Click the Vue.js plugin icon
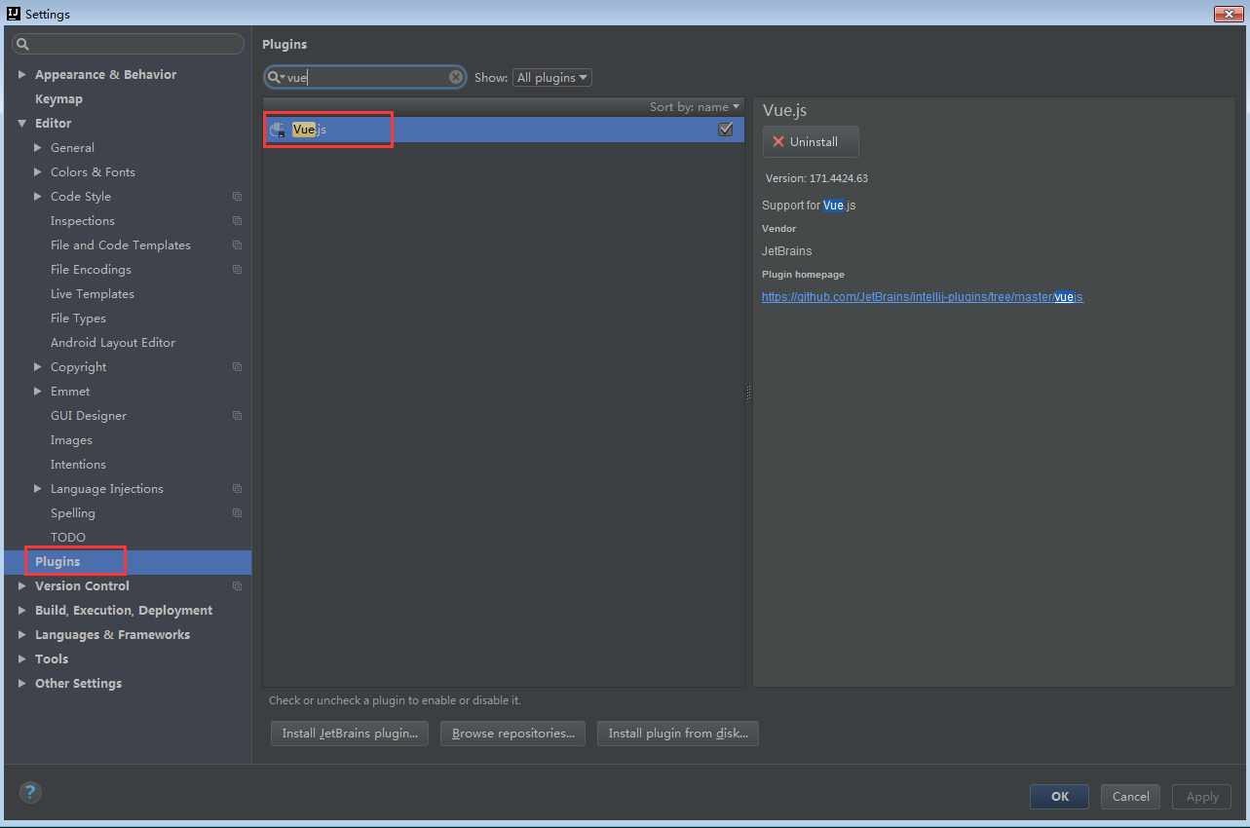The image size is (1250, 828). [279, 131]
